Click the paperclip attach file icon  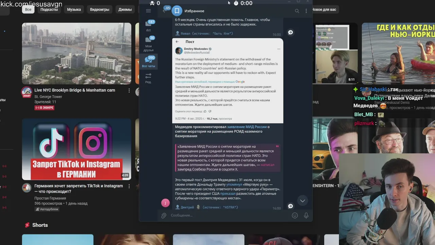coord(164,215)
